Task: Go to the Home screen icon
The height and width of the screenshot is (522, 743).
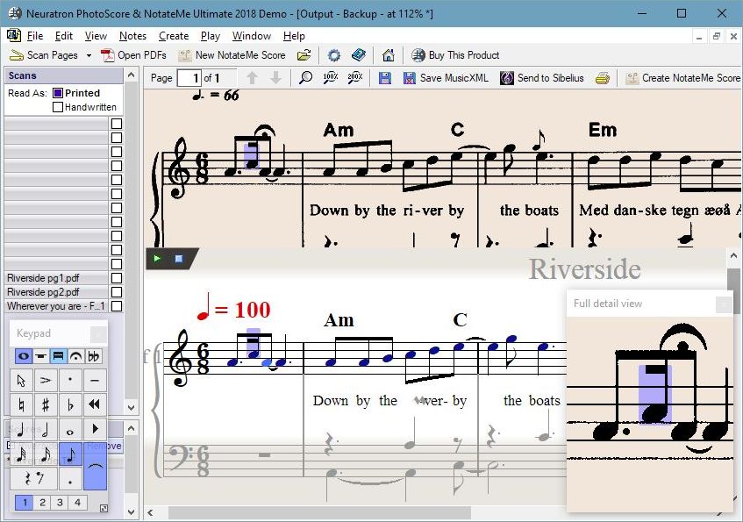Action: click(x=389, y=55)
